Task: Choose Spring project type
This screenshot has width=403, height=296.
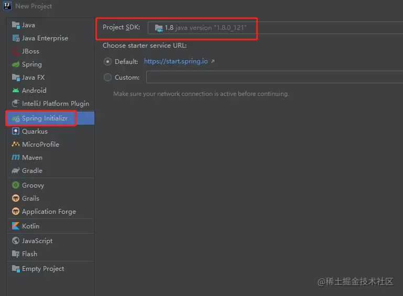Action: [x=50, y=64]
